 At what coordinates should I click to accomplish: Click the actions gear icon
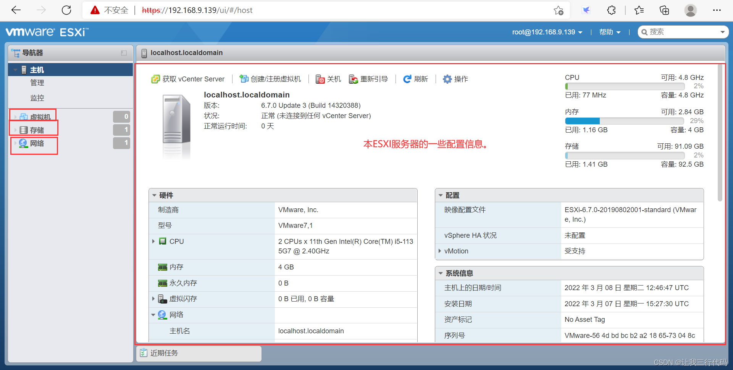pos(447,79)
